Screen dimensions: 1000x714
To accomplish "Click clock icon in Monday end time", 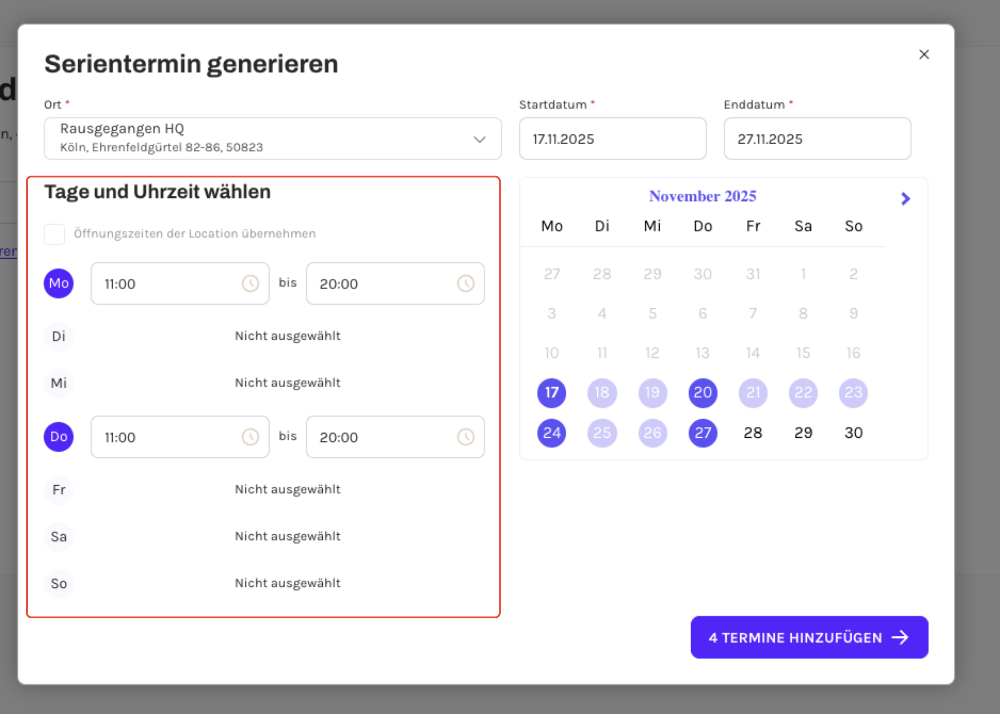I will [466, 283].
